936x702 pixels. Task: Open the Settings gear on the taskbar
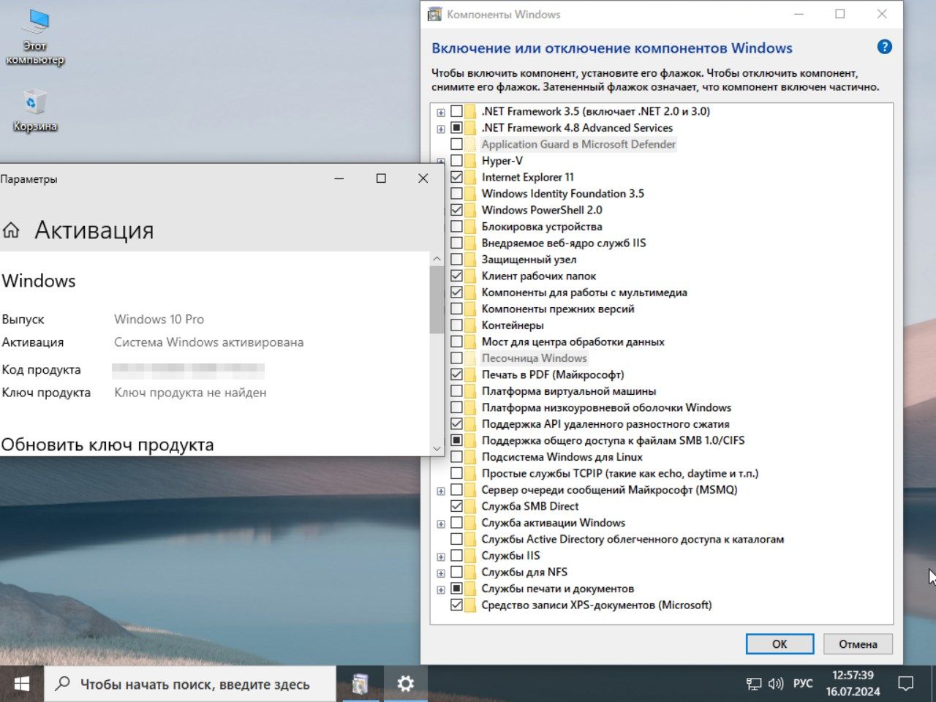coord(405,684)
